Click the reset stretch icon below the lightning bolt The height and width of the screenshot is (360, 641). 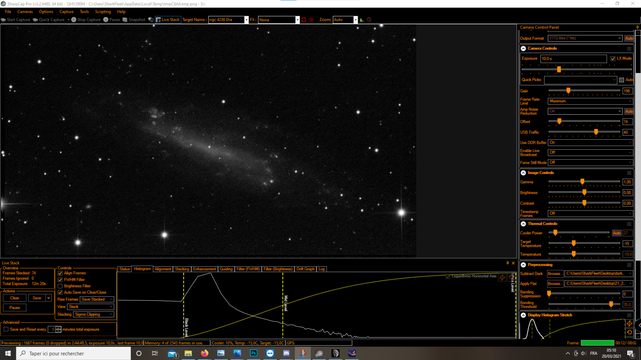(629, 332)
